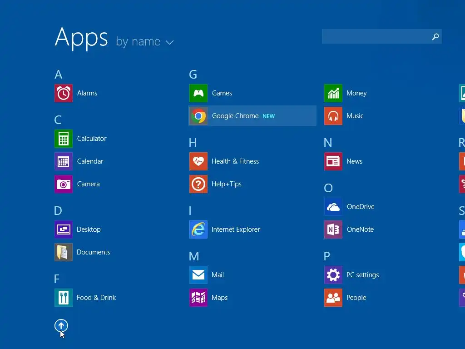The height and width of the screenshot is (349, 465).
Task: Click the Money text label
Action: click(356, 93)
